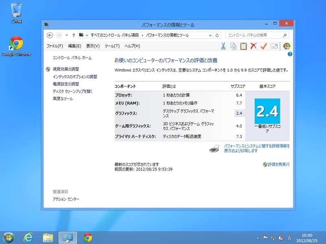Click the プライマリ ハード ディスク subscore 7.3

239,137
